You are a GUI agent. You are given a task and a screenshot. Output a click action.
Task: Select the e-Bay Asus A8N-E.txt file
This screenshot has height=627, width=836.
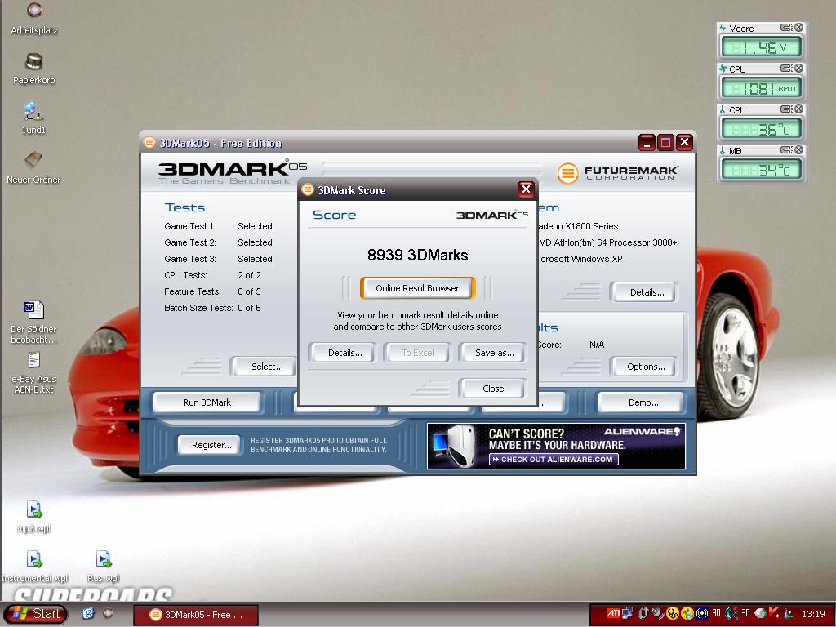(x=33, y=372)
